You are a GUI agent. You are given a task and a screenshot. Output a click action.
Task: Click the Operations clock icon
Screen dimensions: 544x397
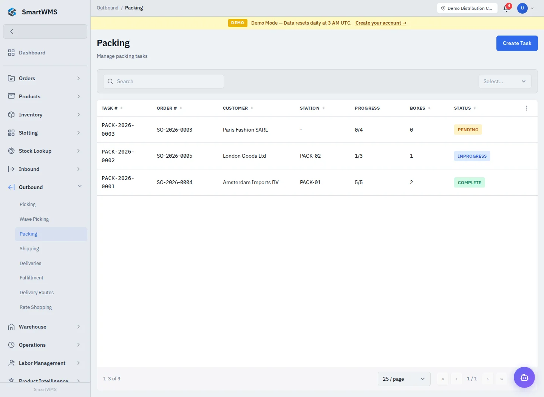[x=11, y=345]
